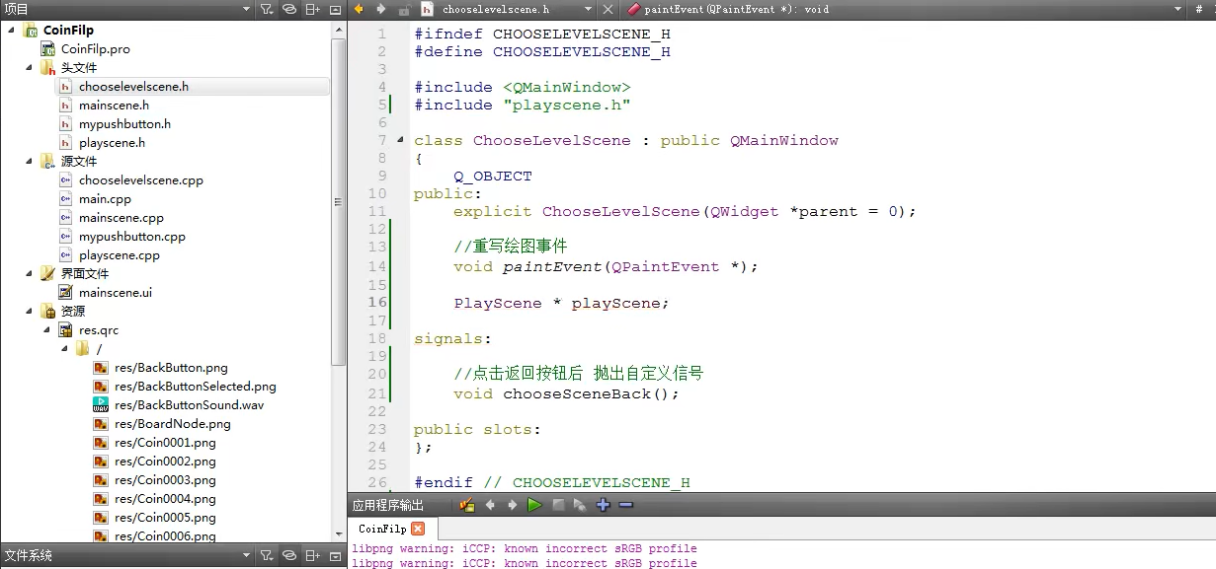Split the Projects side pane
This screenshot has height=569, width=1216.
(313, 9)
